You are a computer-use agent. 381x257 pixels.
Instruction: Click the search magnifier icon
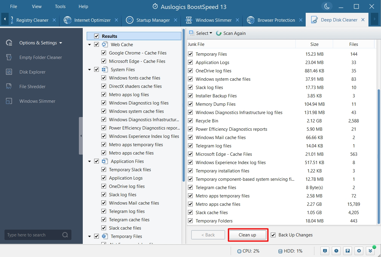pos(65,235)
